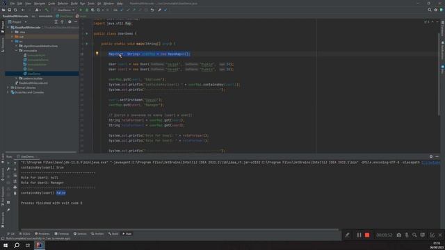The height and width of the screenshot is (250, 445).
Task: Expand the algorithmsanddatastructures package
Action: point(17,46)
